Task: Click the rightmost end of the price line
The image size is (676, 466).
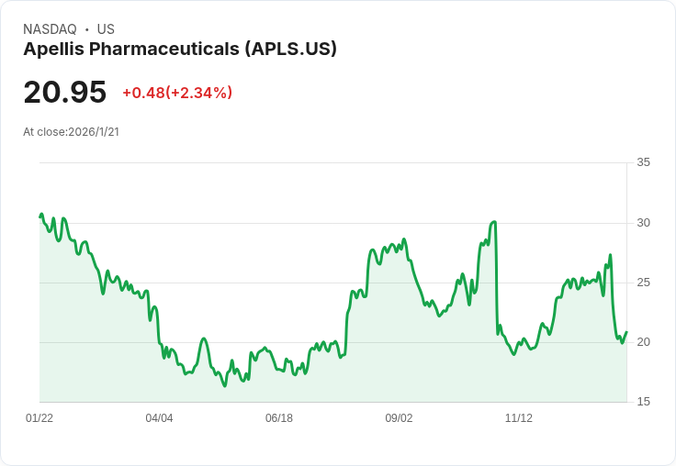Action: pos(626,332)
